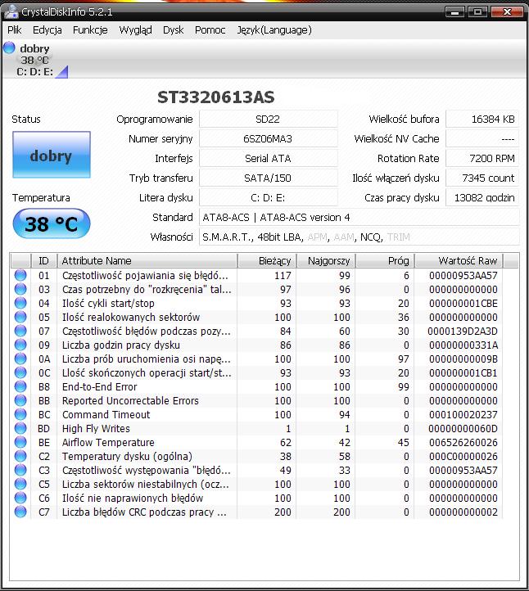Viewport: 529px width, 591px height.
Task: Click the NCQ feature label
Action: [372, 237]
